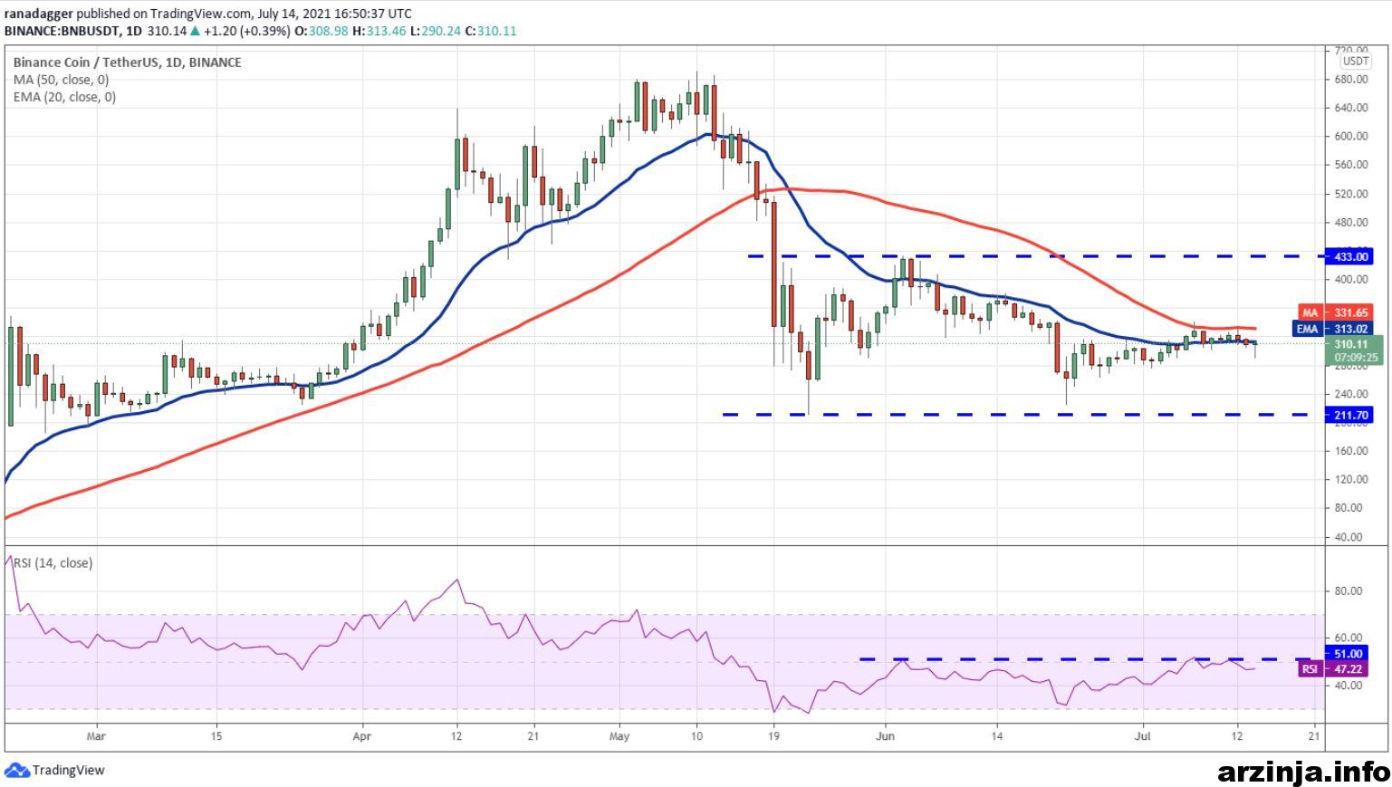The height and width of the screenshot is (787, 1392).
Task: Click the 211.70 support level label
Action: pyautogui.click(x=1348, y=415)
